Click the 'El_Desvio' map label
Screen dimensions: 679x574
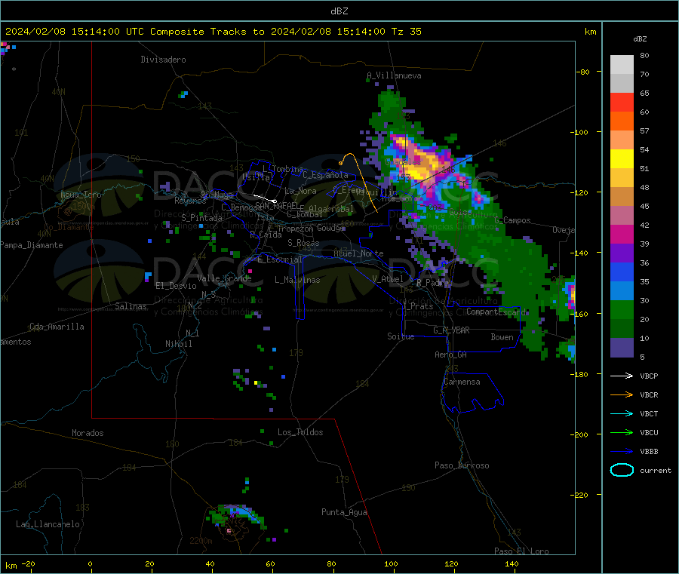[x=177, y=286]
